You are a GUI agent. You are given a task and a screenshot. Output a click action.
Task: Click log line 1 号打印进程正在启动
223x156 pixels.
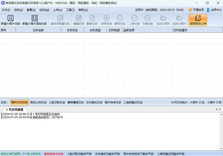pyautogui.click(x=30, y=114)
